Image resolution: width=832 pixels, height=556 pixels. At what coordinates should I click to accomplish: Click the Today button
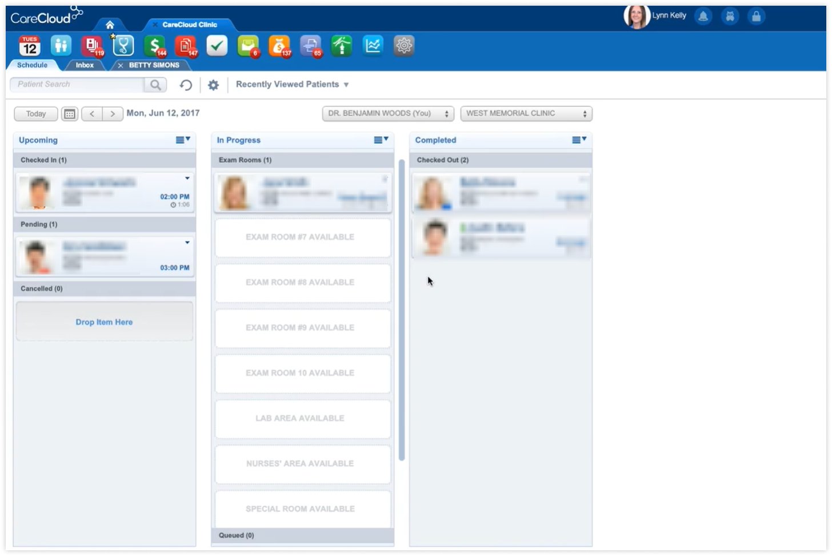tap(35, 113)
